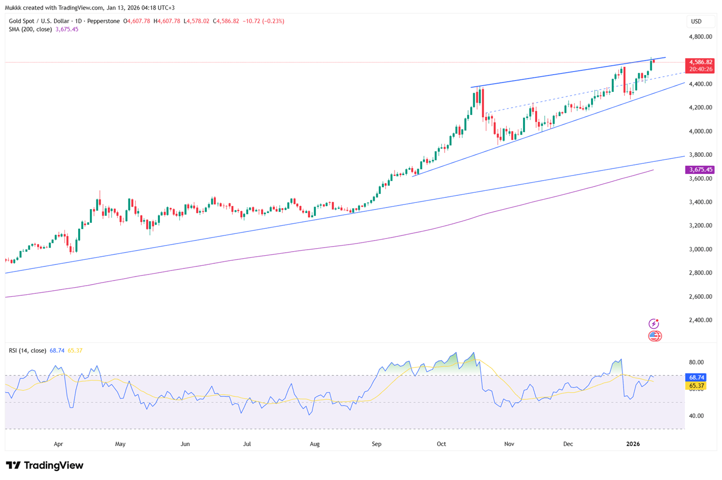Viewport: 722px width, 480px height.
Task: Click the 2026 year marker on time axis
Action: (x=633, y=444)
